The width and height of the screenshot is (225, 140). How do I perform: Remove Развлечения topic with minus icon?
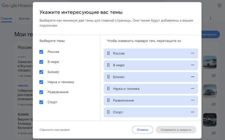(x=192, y=100)
